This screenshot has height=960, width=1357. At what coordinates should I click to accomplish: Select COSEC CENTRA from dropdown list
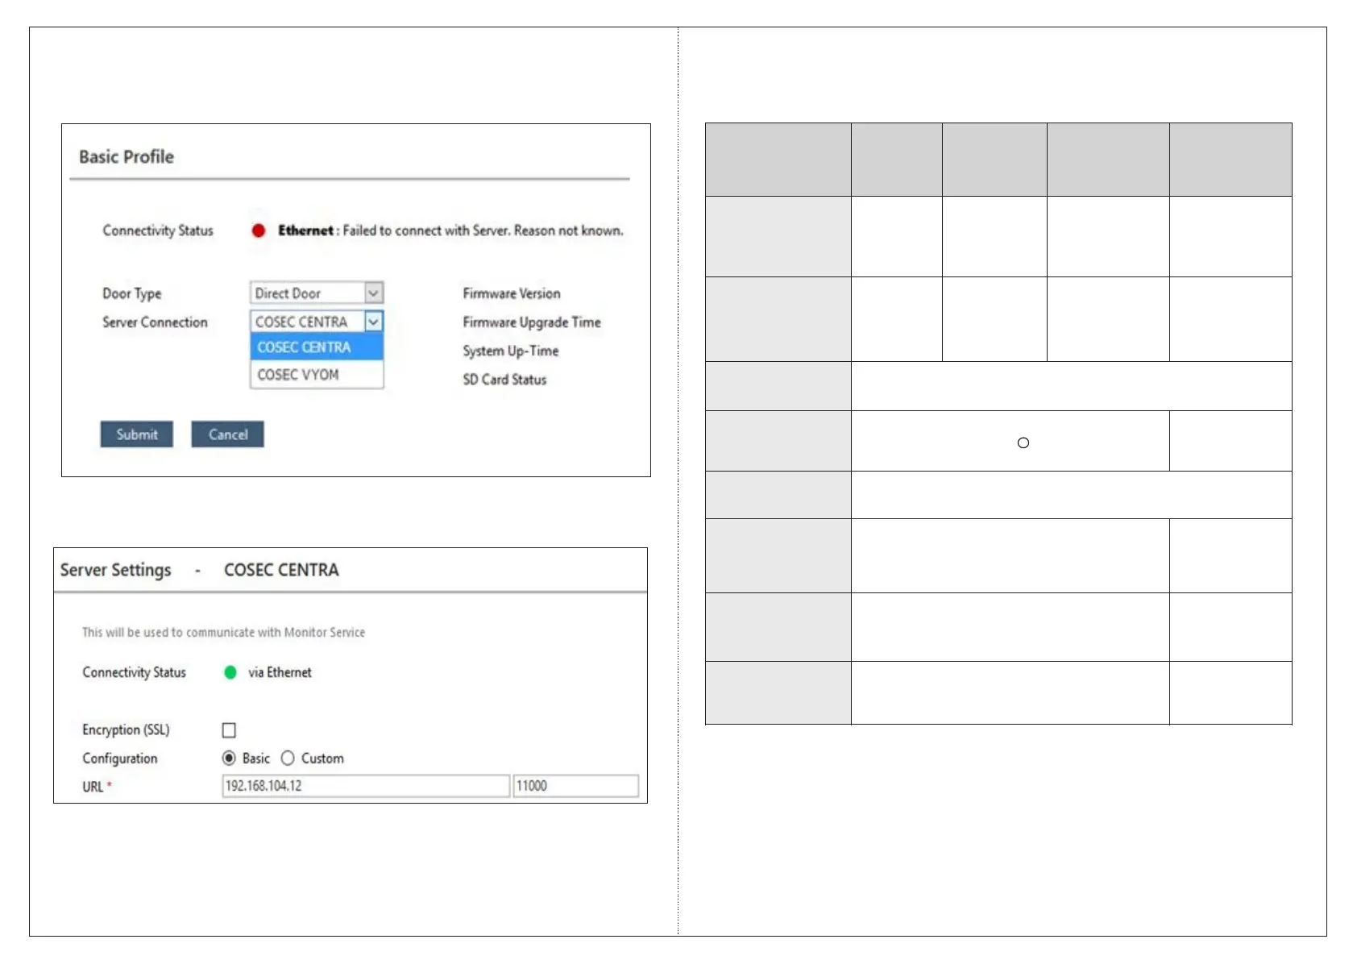(x=317, y=347)
